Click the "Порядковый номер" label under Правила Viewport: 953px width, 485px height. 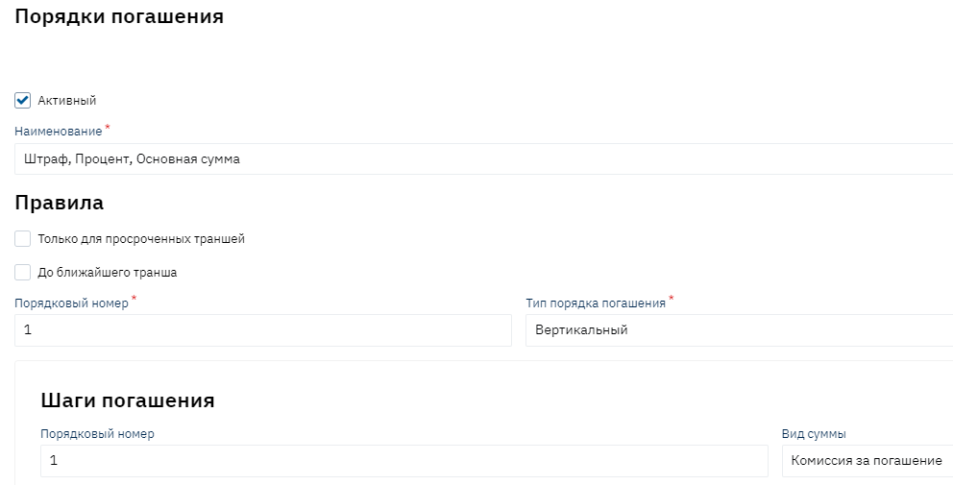(71, 303)
